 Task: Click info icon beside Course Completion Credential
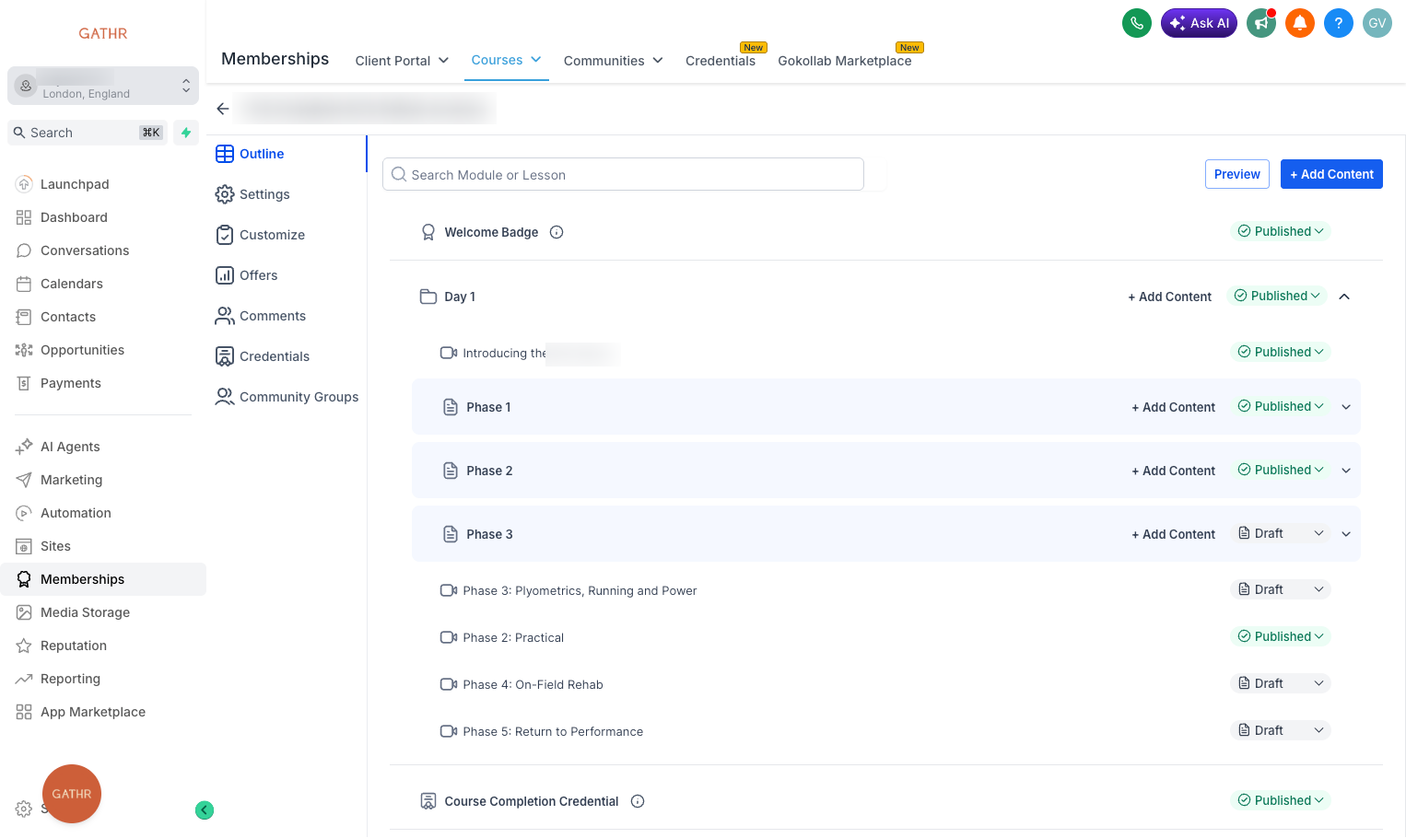tap(638, 801)
